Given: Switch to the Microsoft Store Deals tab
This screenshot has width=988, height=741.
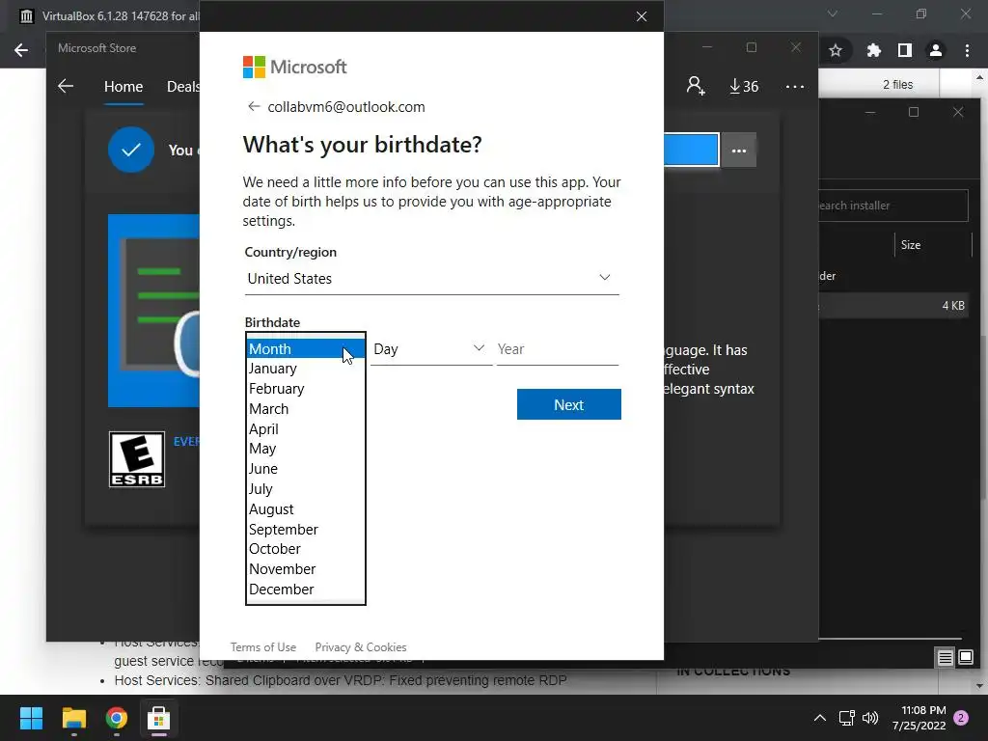Looking at the screenshot, I should coord(182,86).
